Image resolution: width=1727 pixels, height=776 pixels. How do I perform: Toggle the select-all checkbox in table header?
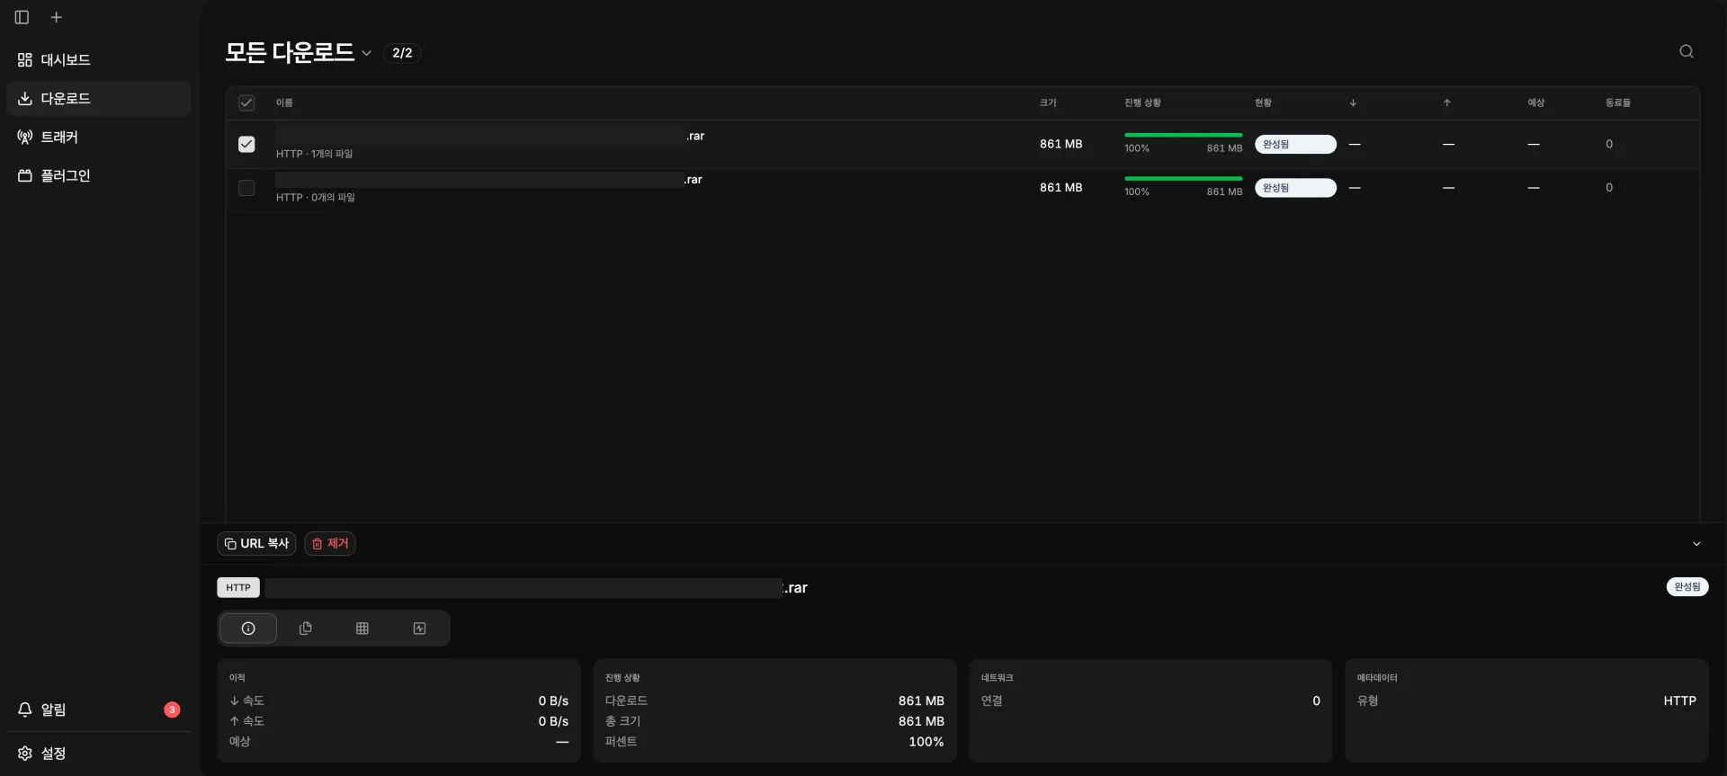click(x=246, y=103)
